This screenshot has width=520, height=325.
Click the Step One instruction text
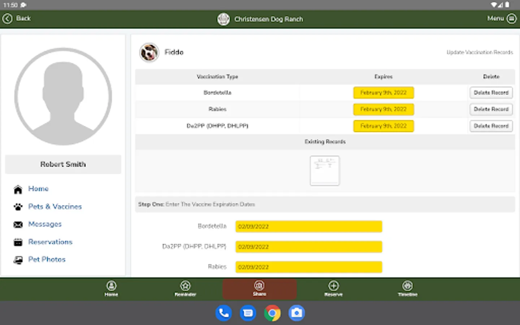coord(196,204)
